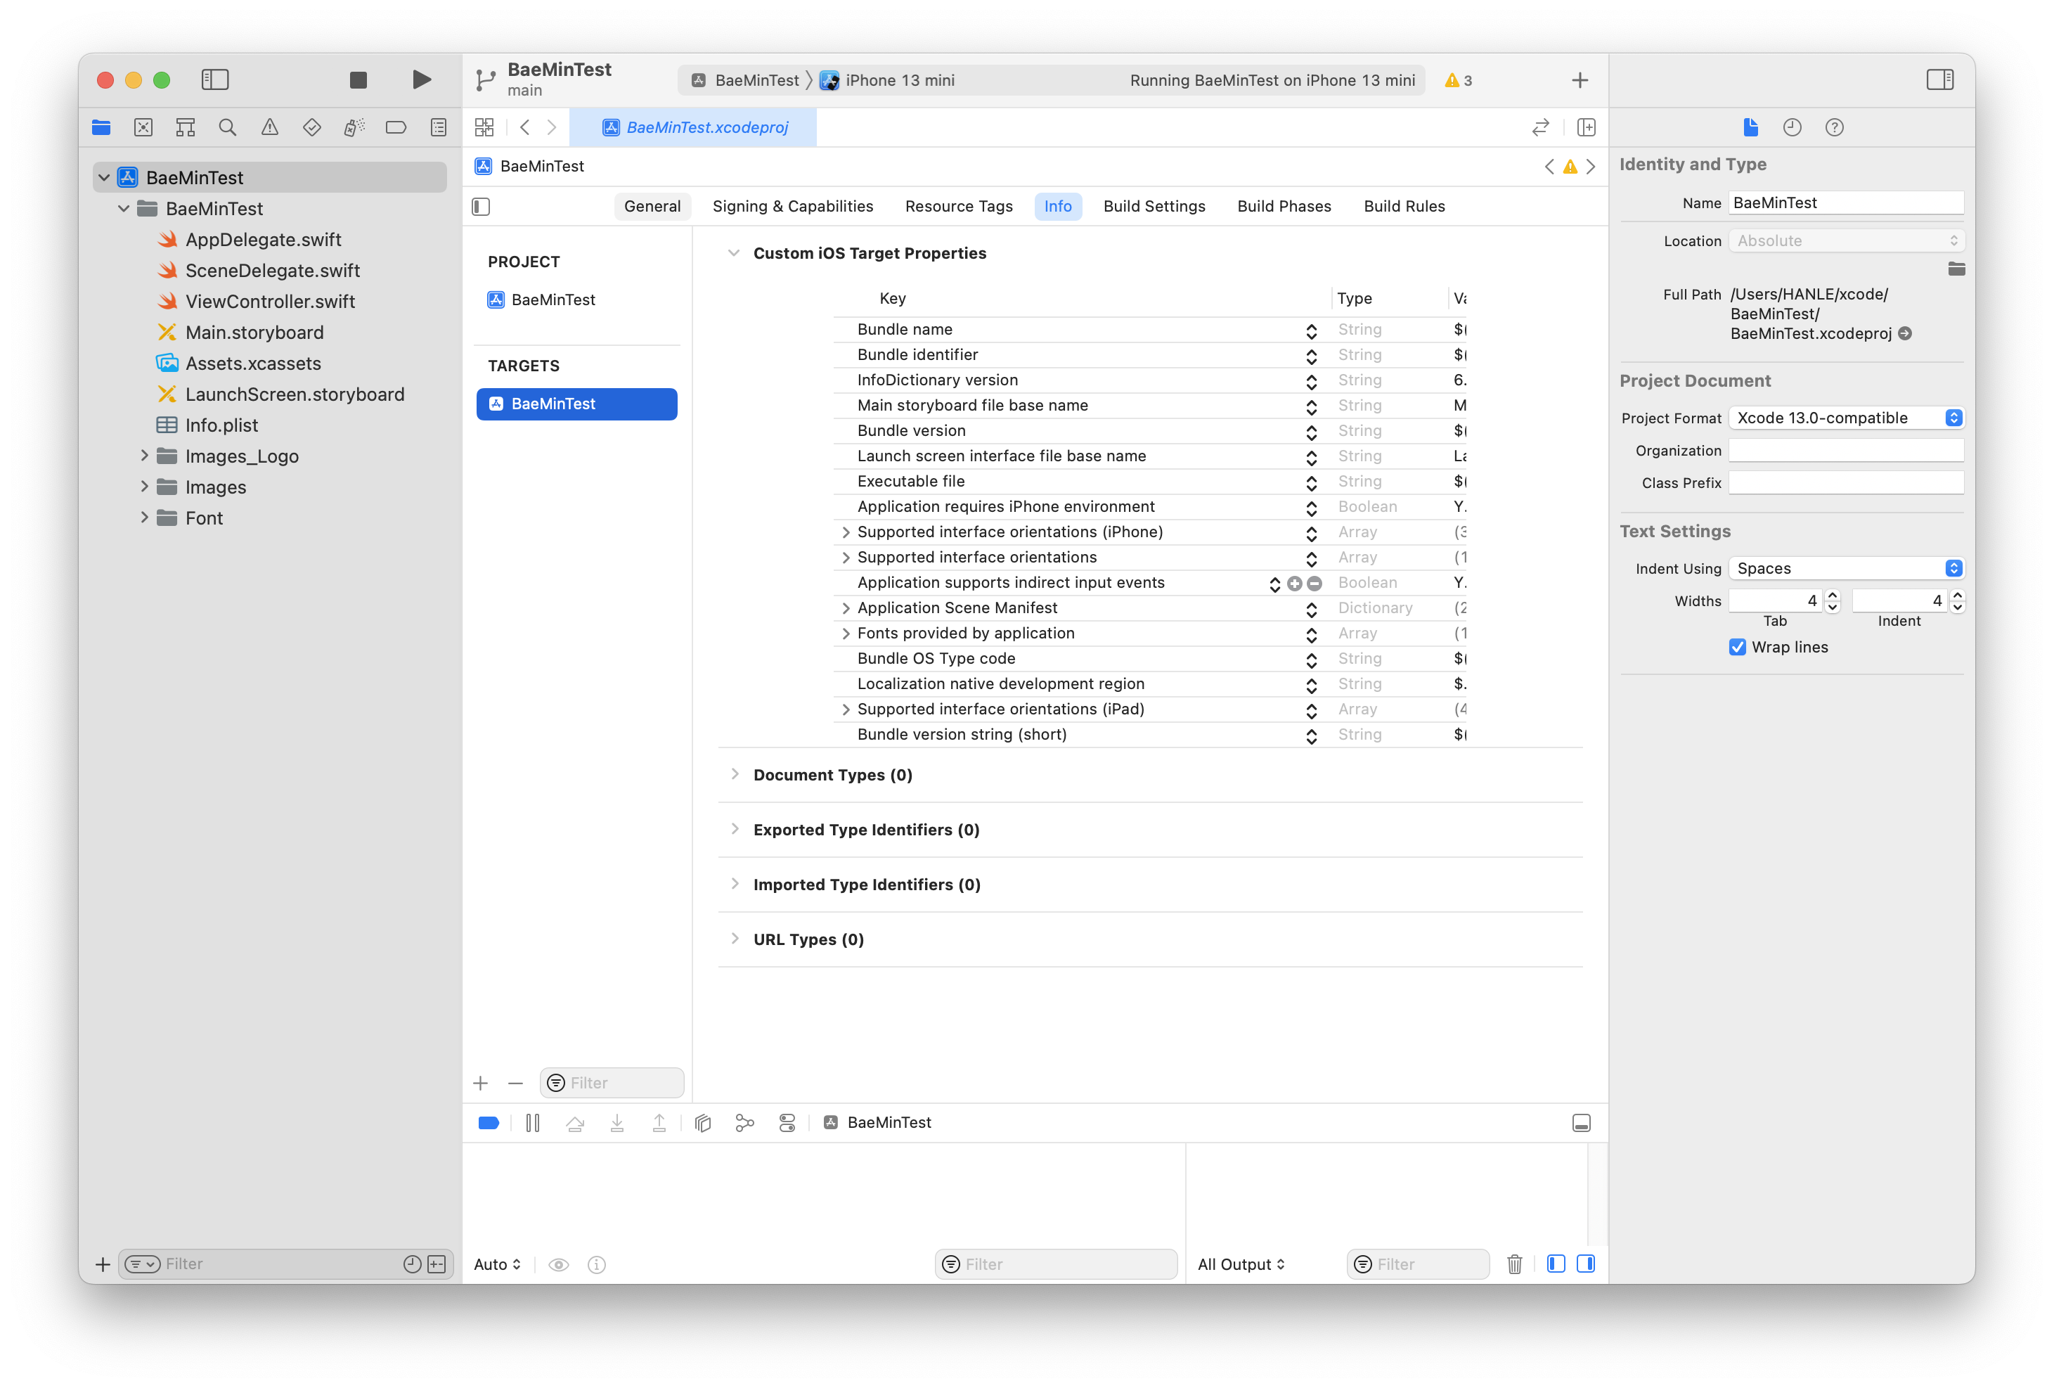This screenshot has height=1388, width=2054.
Task: Click the Run play button
Action: (422, 80)
